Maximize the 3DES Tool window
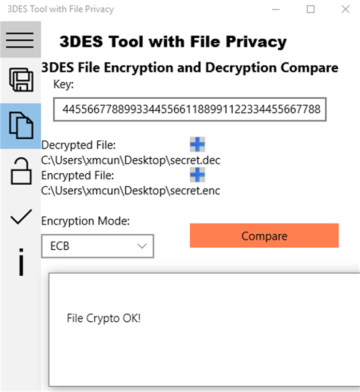Image resolution: width=360 pixels, height=392 pixels. (x=311, y=9)
